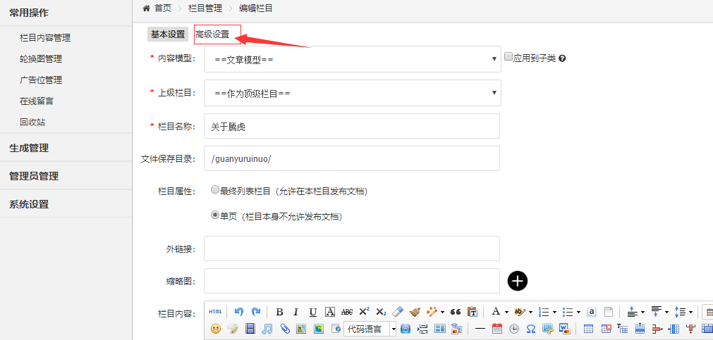Toggle bold formatting in editor
The height and width of the screenshot is (340, 713).
279,312
